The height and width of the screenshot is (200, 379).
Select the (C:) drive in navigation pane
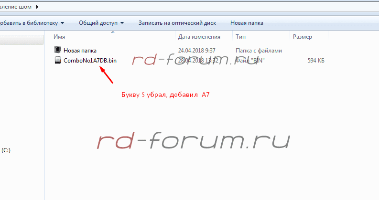6,150
